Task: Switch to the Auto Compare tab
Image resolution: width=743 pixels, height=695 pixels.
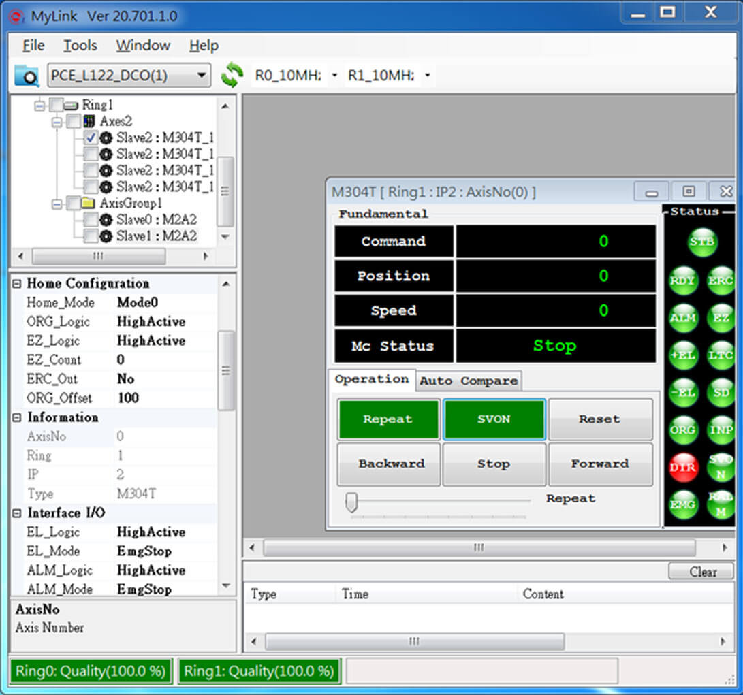Action: [469, 381]
